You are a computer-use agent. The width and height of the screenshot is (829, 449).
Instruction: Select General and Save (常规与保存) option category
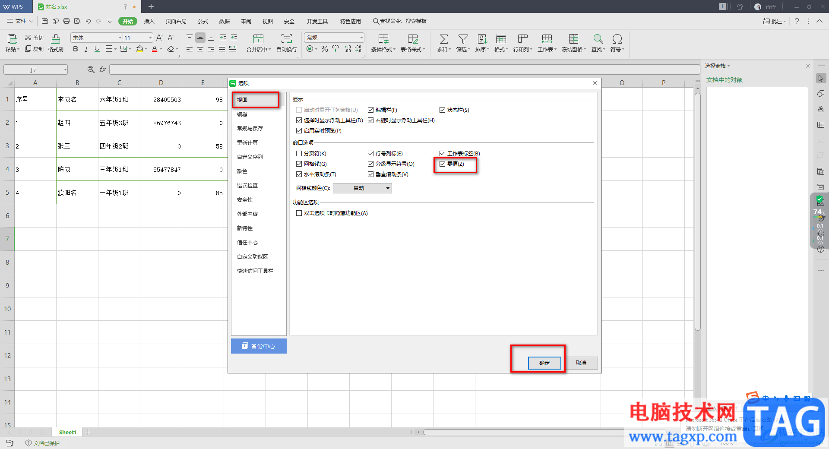250,129
